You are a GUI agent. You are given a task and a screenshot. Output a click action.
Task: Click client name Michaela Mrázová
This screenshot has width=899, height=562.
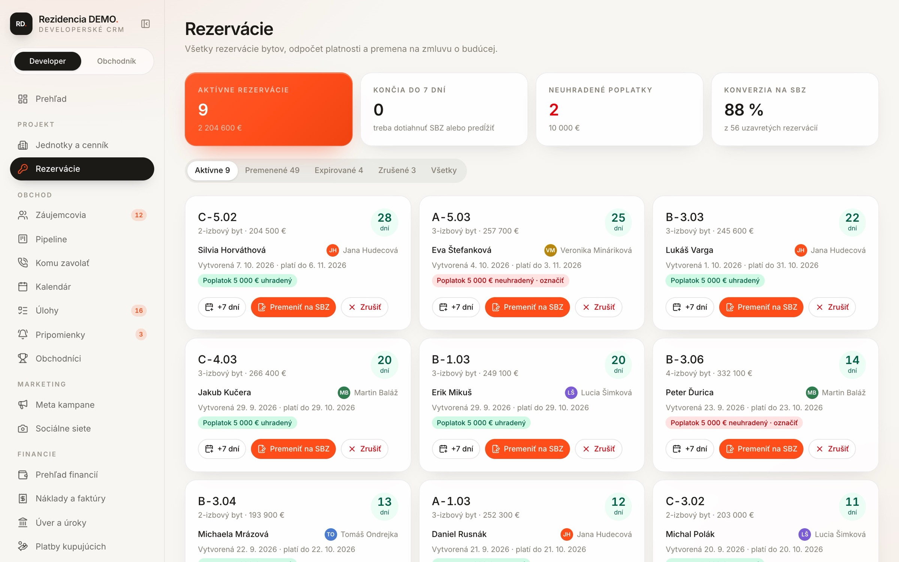[x=233, y=534]
